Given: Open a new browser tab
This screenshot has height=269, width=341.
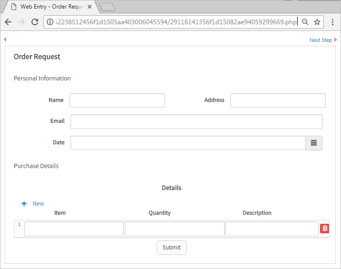Looking at the screenshot, I should click(x=107, y=7).
